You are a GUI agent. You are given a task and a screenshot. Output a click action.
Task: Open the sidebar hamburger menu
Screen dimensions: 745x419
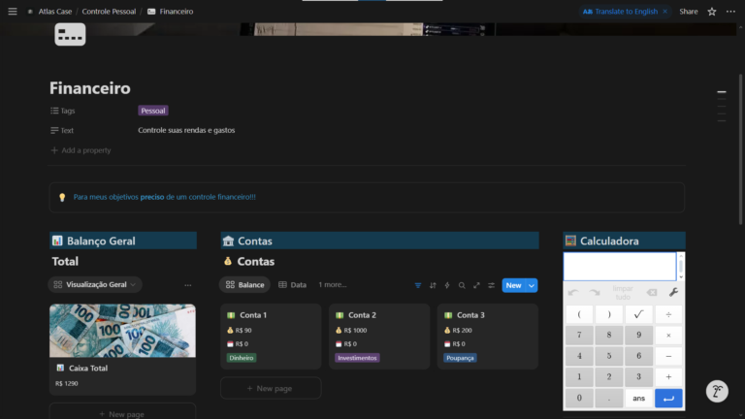14,12
